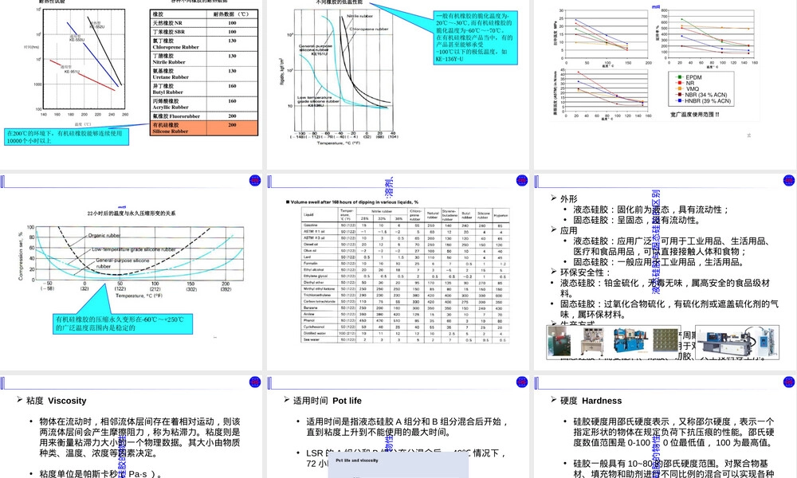Click the 宽广温度使用范围 !! caption
797x478 pixels.
tap(694, 115)
